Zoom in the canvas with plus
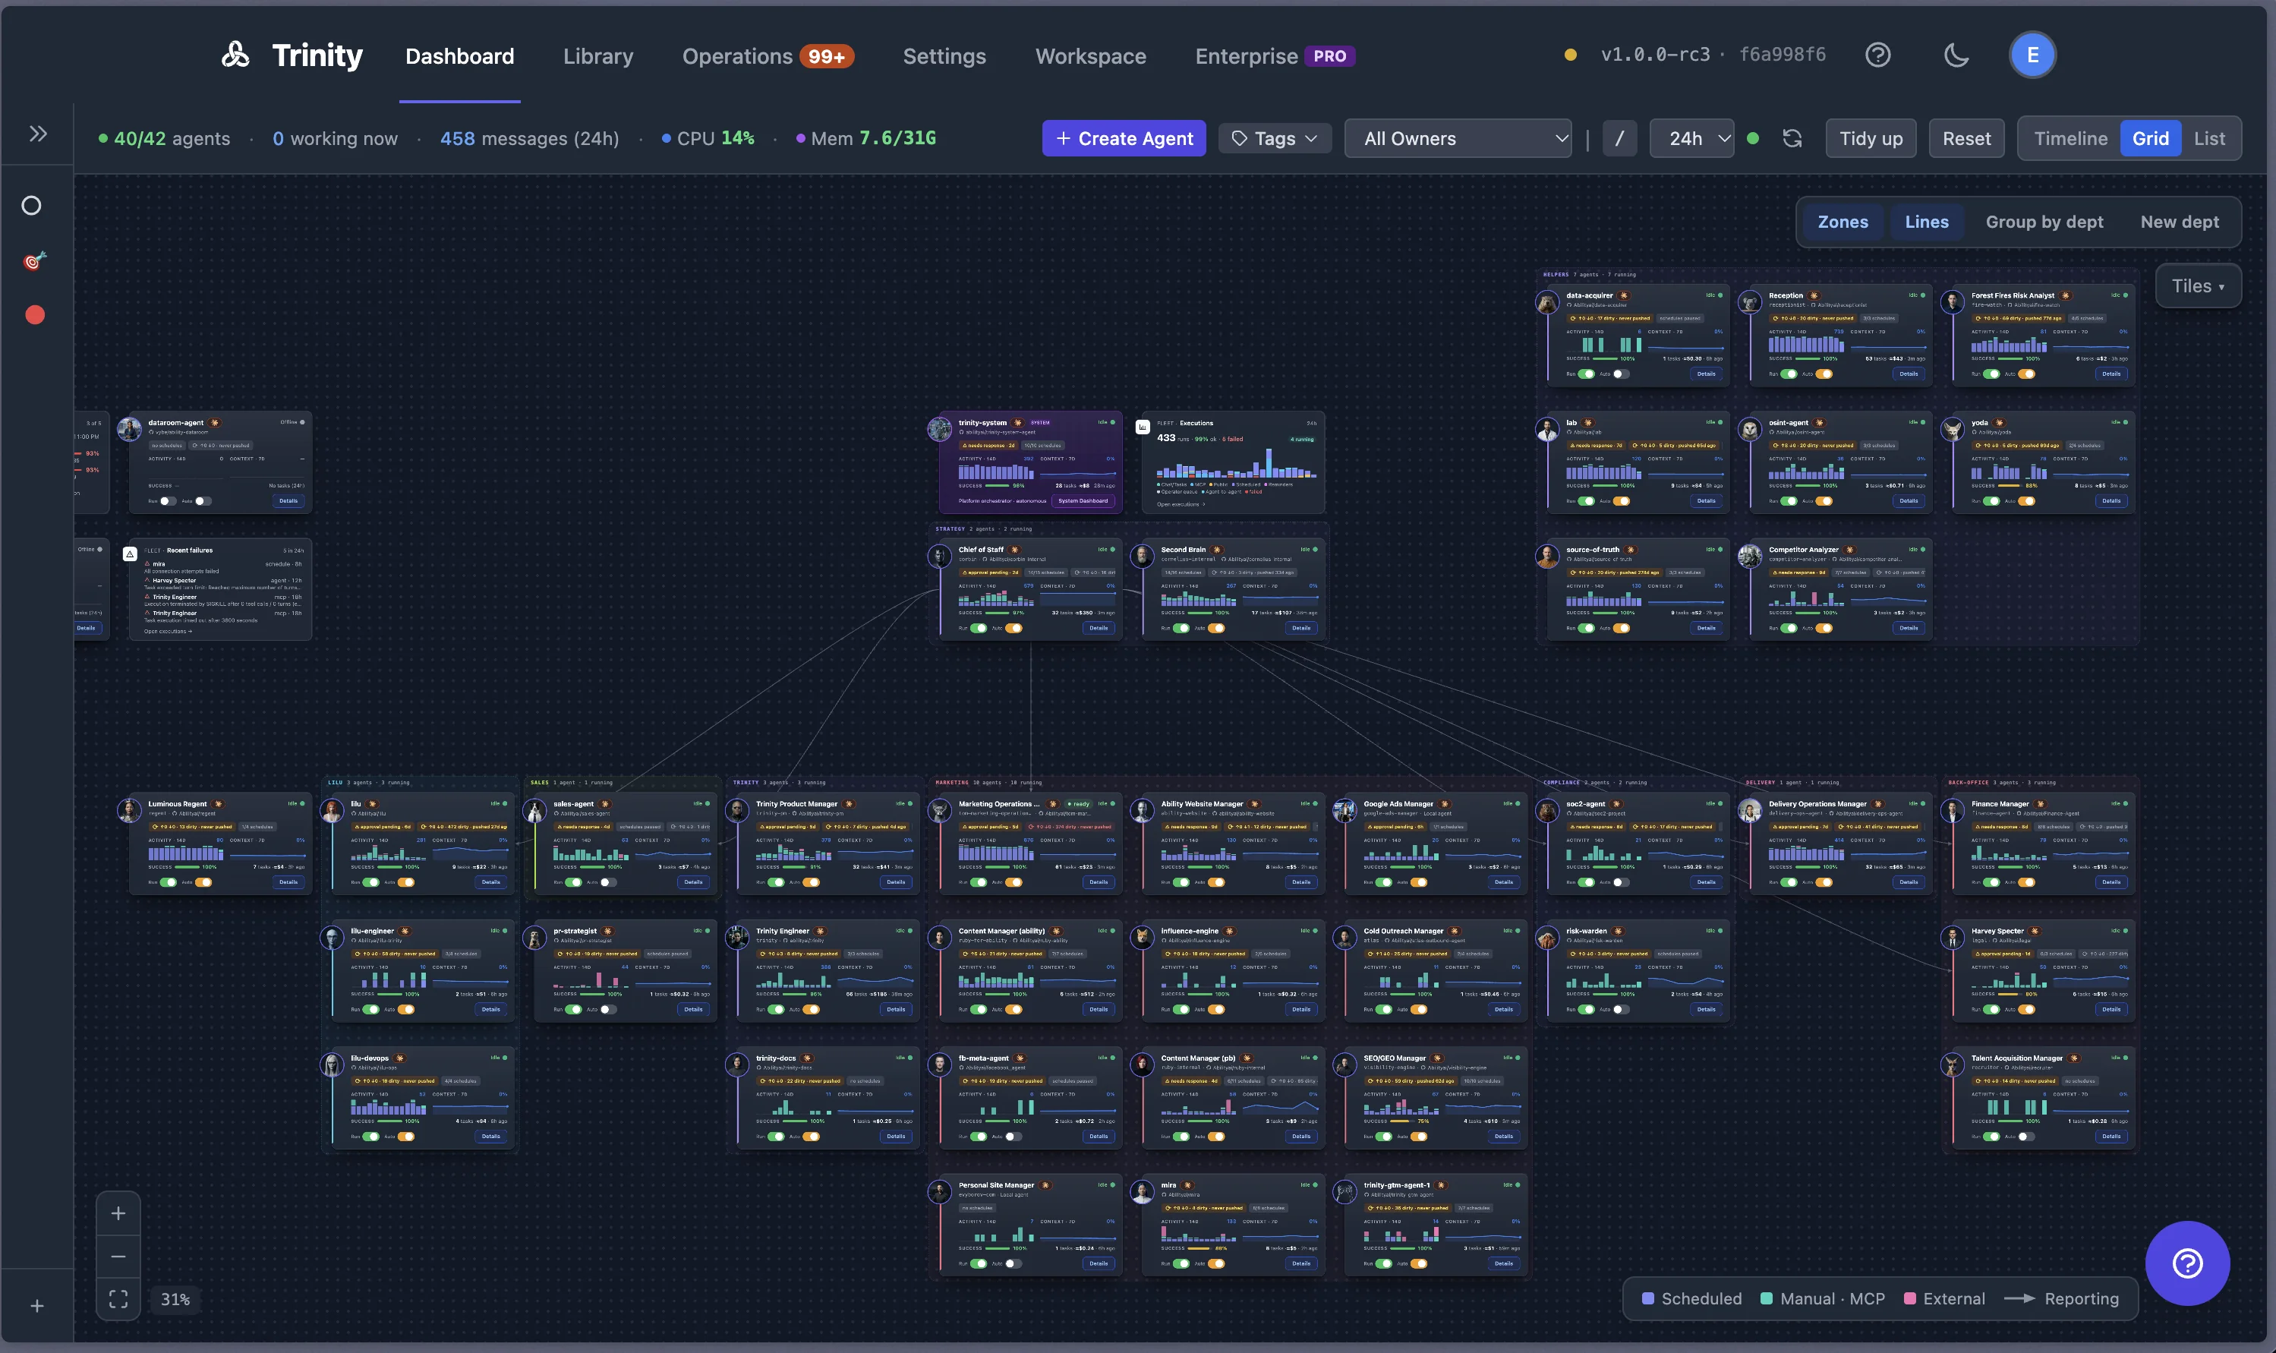 118,1213
